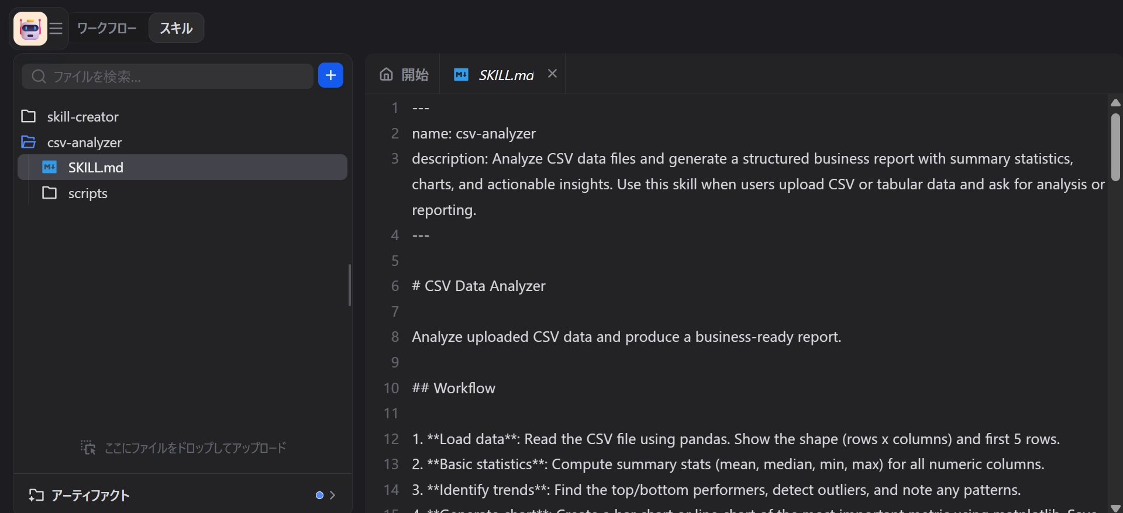The width and height of the screenshot is (1123, 513).
Task: Collapse the csv-analyzer folder
Action: coord(84,143)
